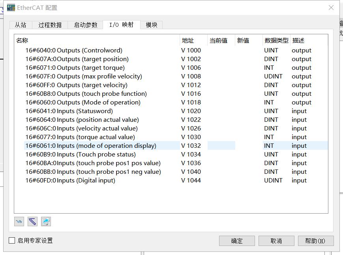Click the 当前值 column header

(221, 41)
